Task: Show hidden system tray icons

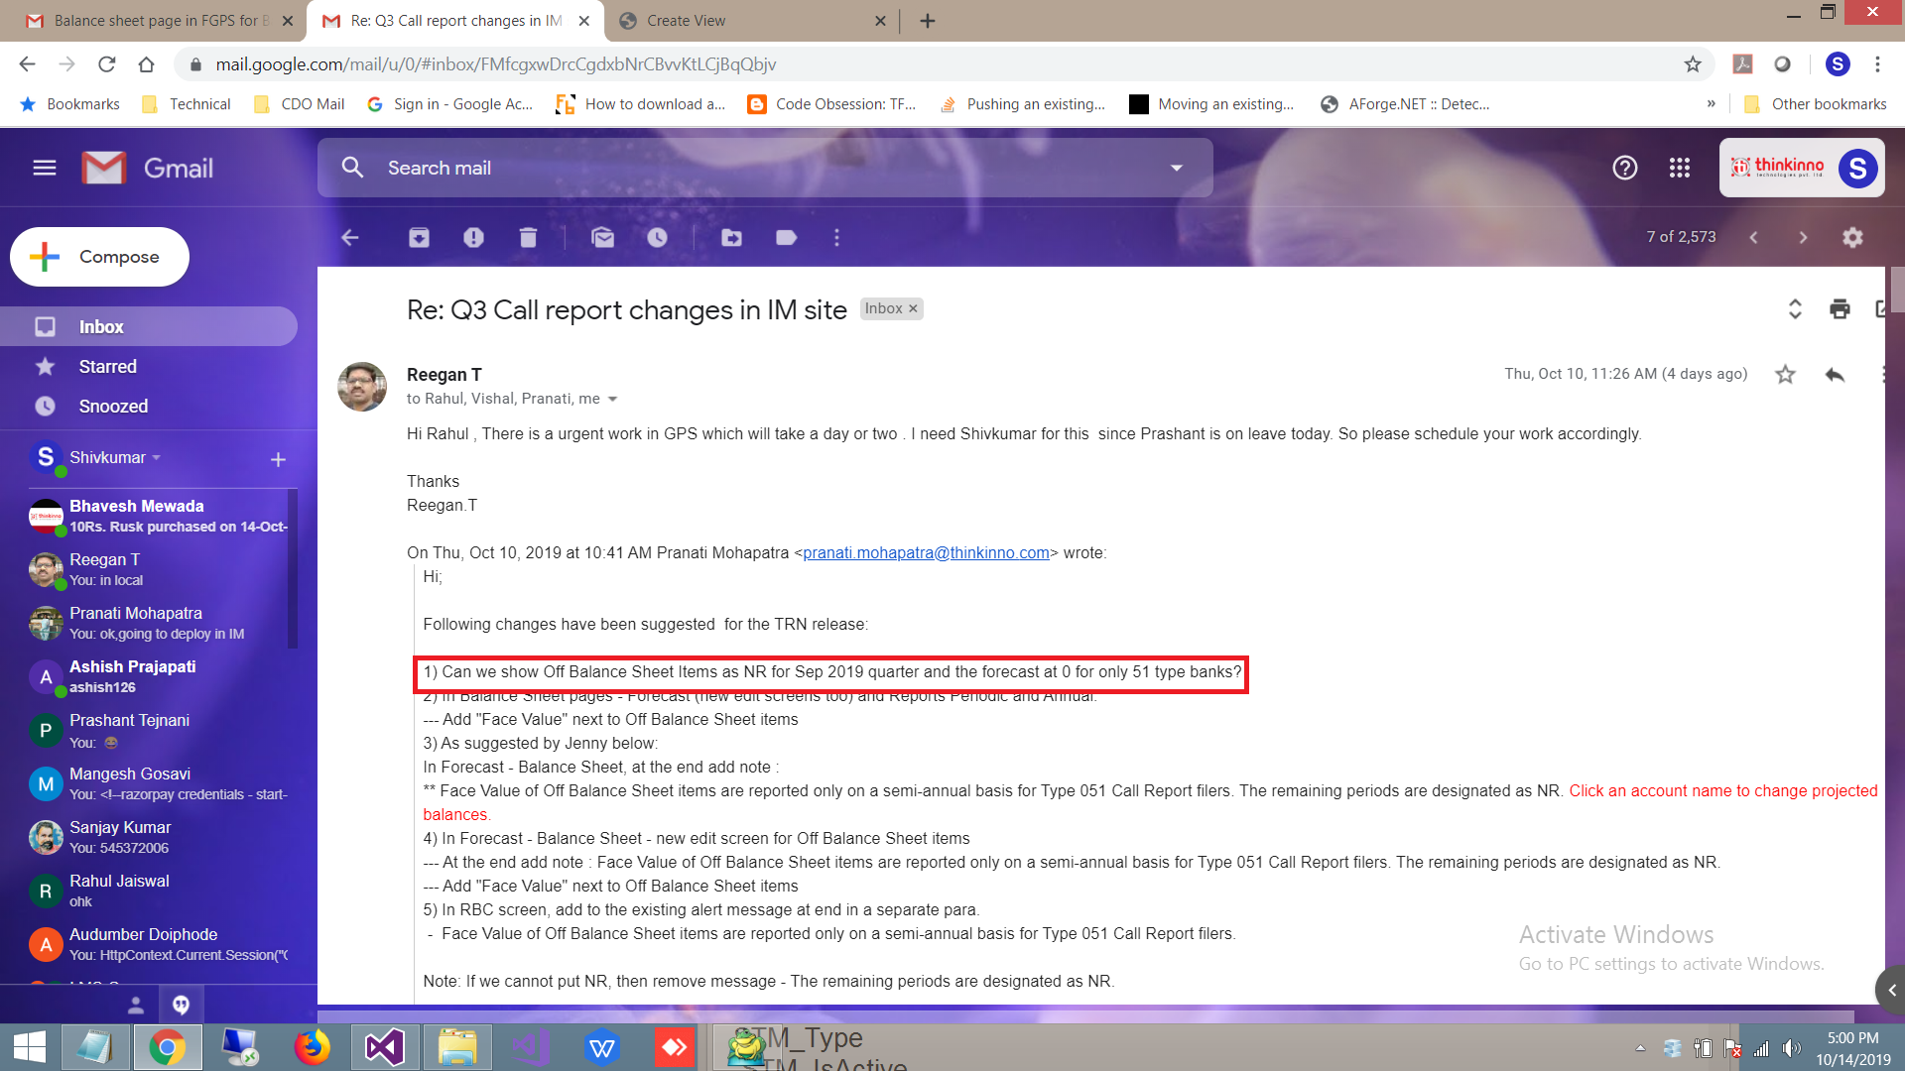Action: pyautogui.click(x=1640, y=1047)
